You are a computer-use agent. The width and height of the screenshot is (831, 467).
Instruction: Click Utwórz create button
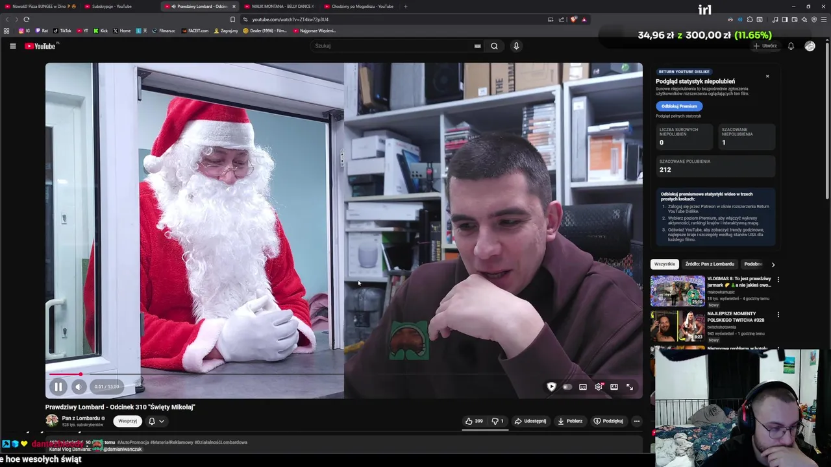pos(765,46)
